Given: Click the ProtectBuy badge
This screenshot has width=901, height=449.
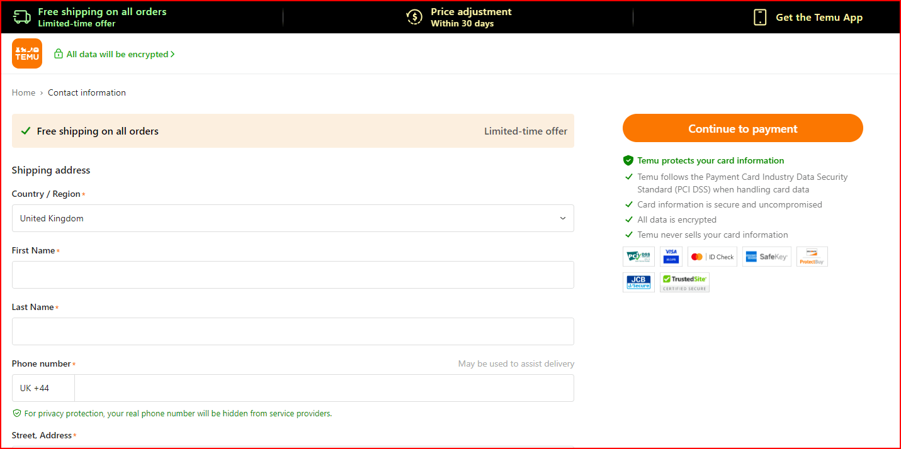Looking at the screenshot, I should (812, 256).
